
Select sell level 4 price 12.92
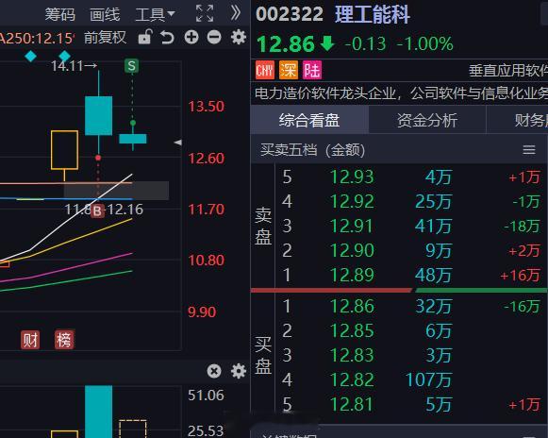click(x=352, y=201)
